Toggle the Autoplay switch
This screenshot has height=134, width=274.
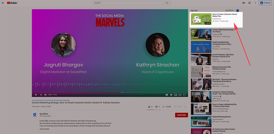click(237, 10)
